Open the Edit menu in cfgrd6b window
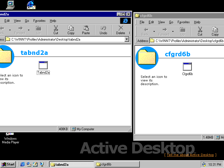The height and width of the screenshot is (168, 224). point(151,22)
